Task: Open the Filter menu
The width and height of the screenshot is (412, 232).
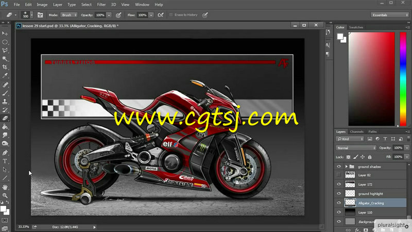Action: [101, 5]
